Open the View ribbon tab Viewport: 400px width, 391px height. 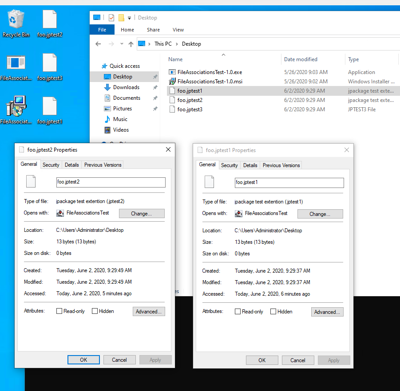coord(178,30)
